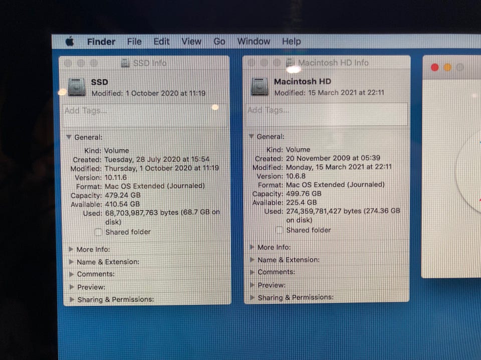This screenshot has width=481, height=360.
Task: Expand Sharing & Permissions in Macintosh HD Info
Action: (252, 297)
